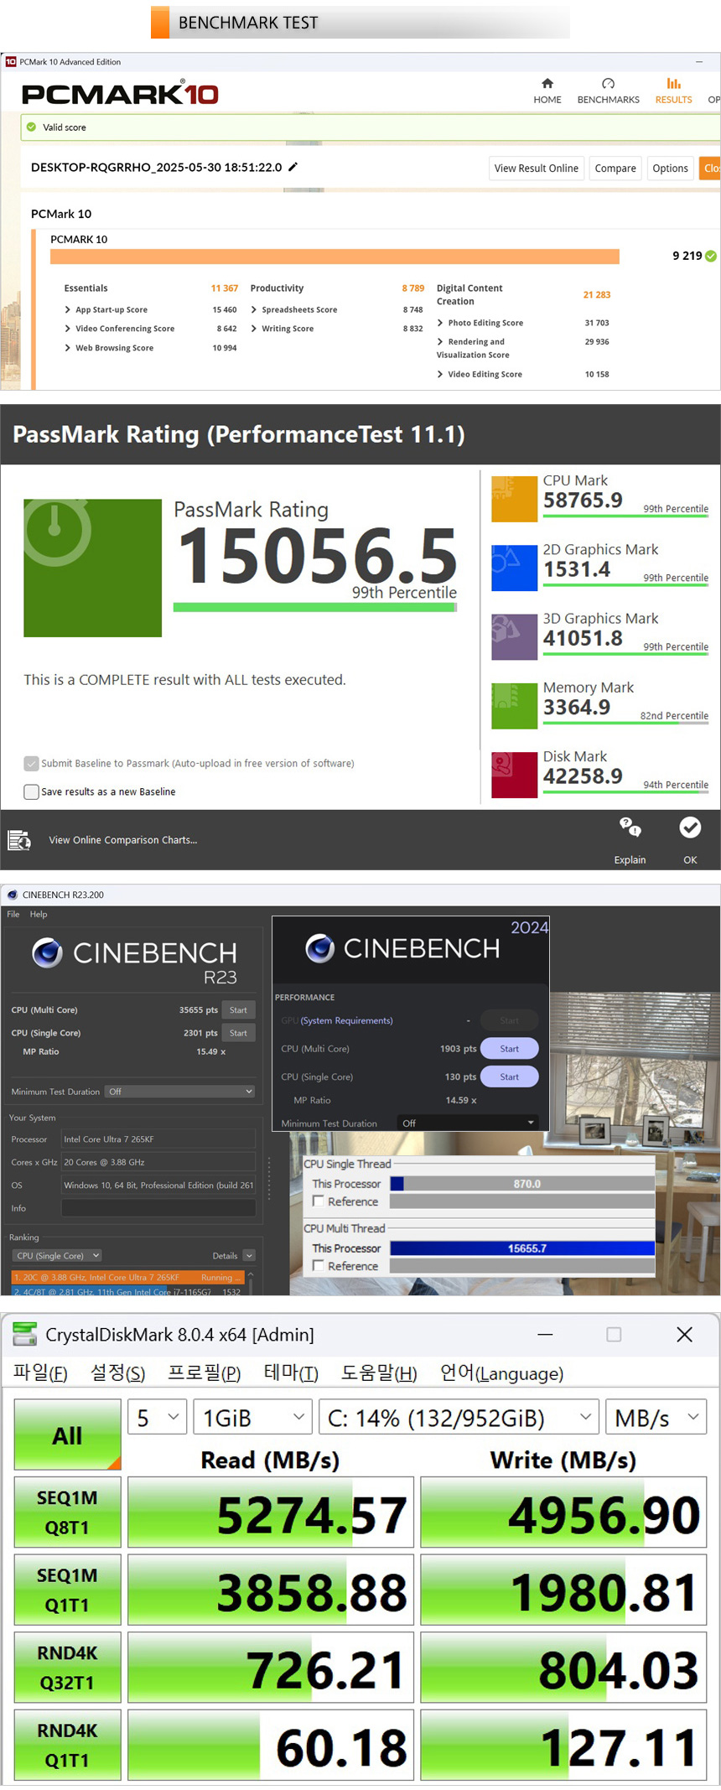Select the Results bar chart icon
721x1790 pixels.
[x=673, y=84]
